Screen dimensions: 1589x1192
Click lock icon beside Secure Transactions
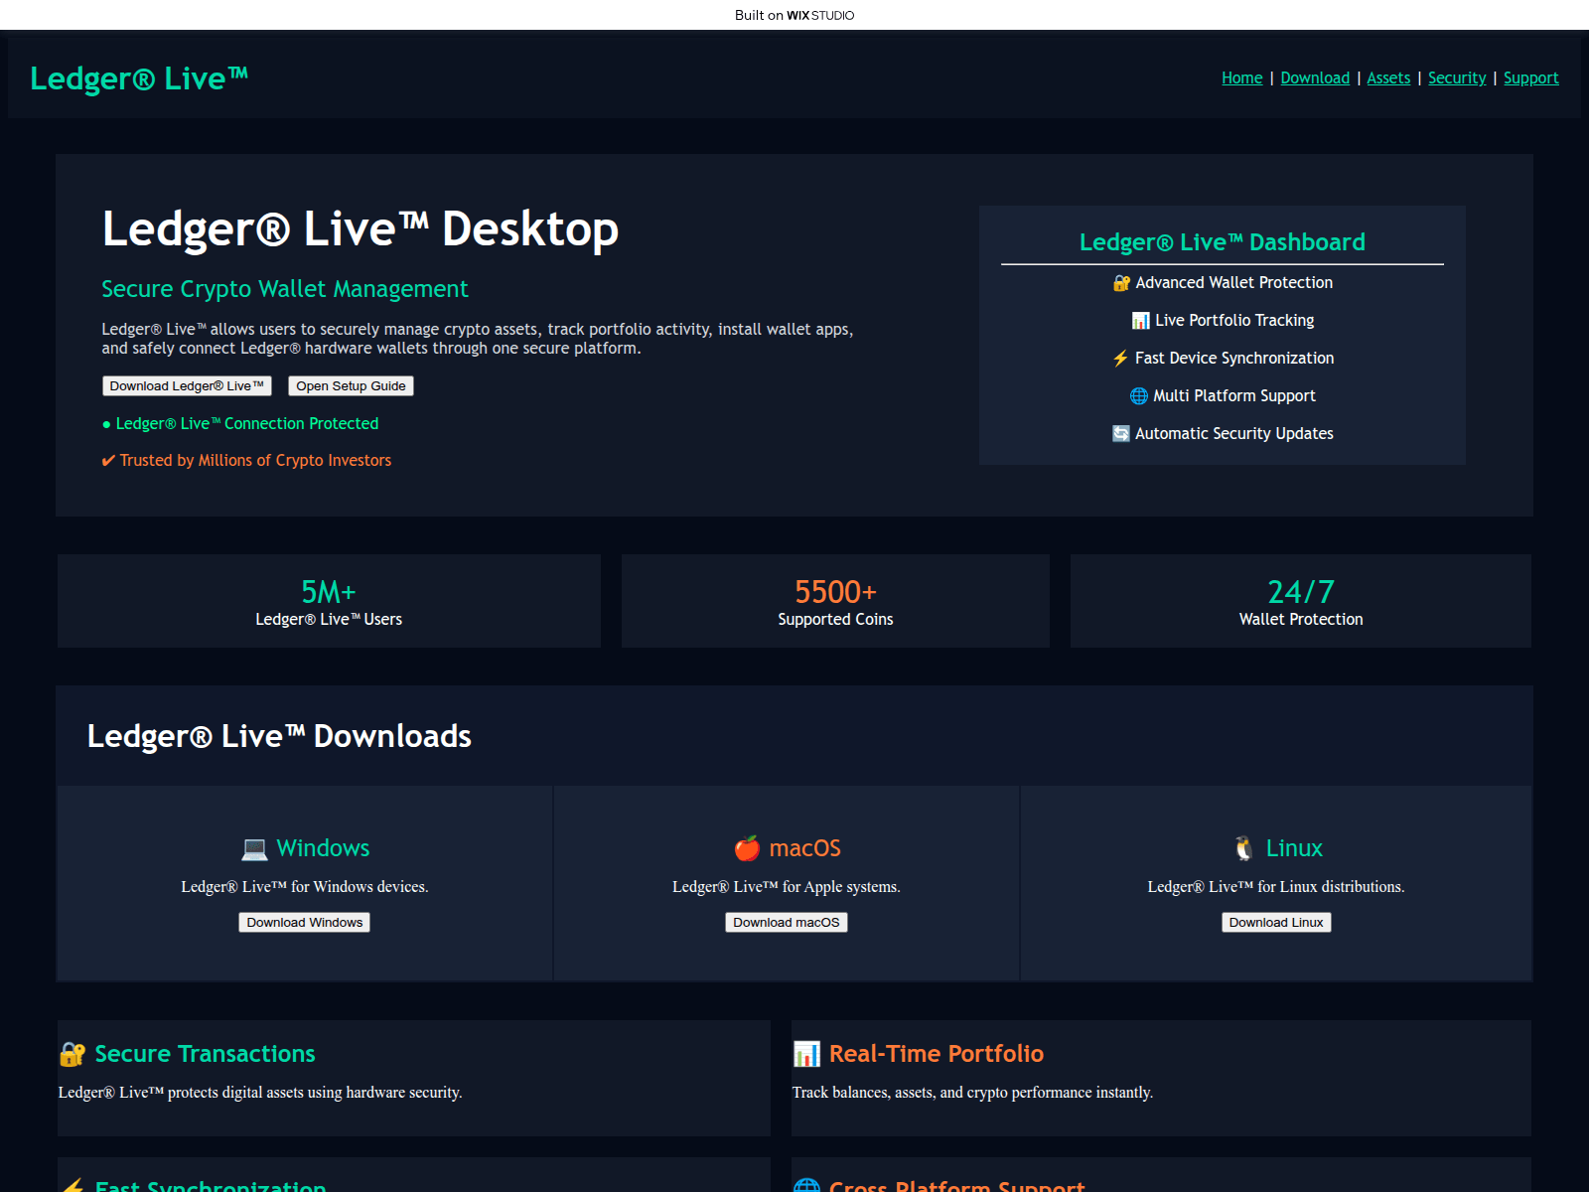tap(72, 1054)
